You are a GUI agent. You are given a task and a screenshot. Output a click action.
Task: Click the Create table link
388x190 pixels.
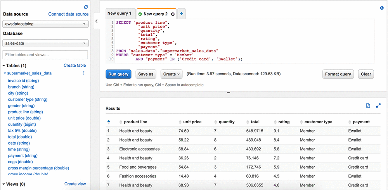[75, 65]
